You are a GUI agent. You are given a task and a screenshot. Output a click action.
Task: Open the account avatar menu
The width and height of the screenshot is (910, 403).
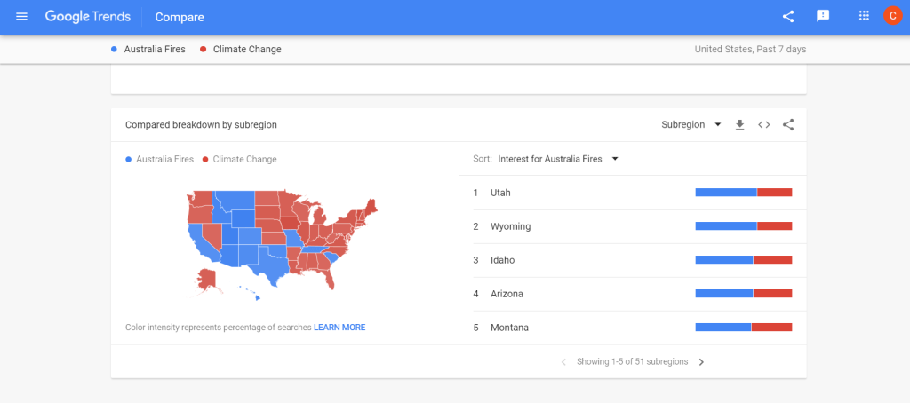[x=892, y=16]
